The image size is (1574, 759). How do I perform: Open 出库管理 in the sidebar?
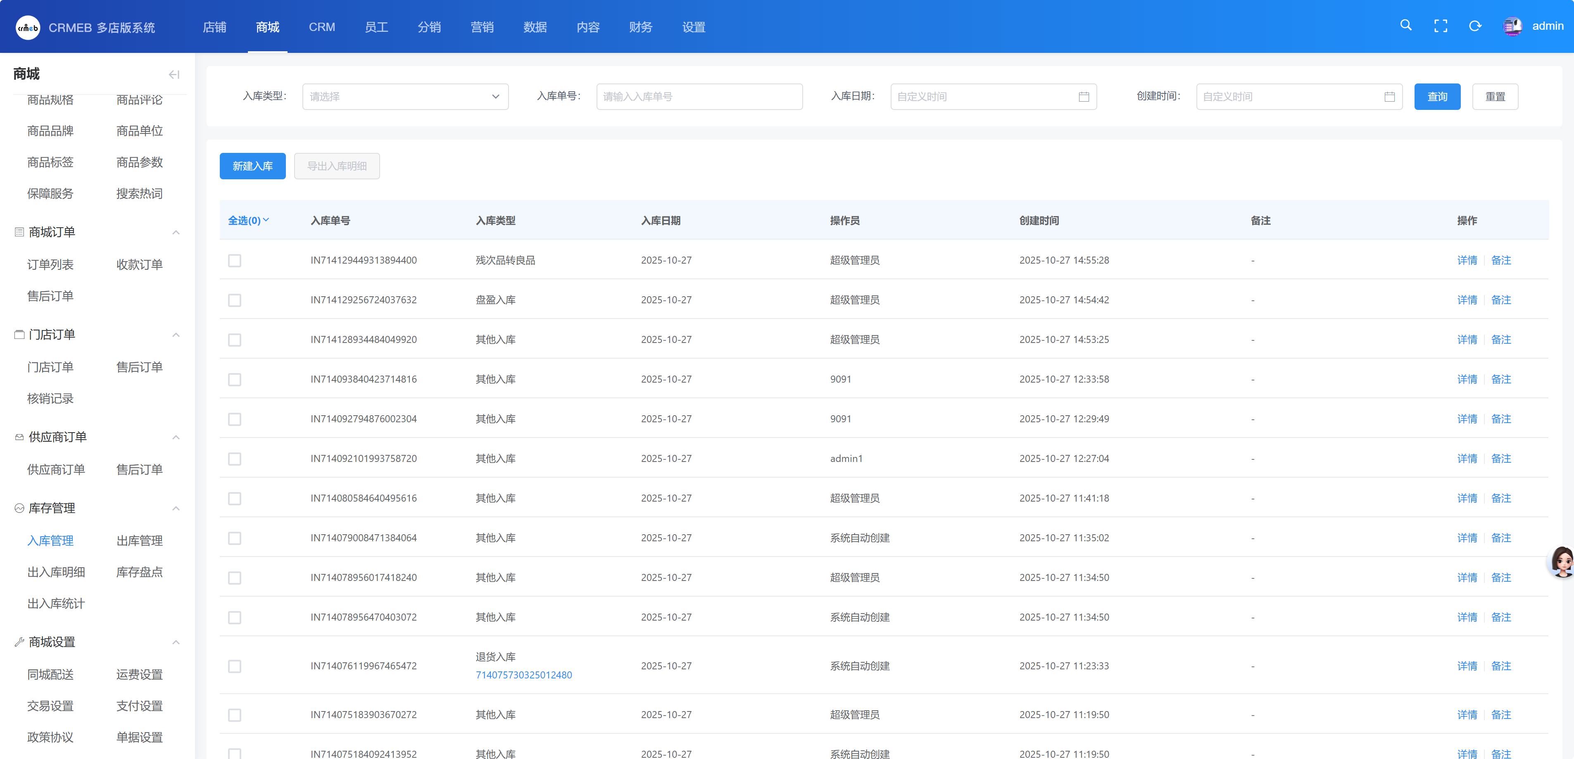[x=139, y=541]
